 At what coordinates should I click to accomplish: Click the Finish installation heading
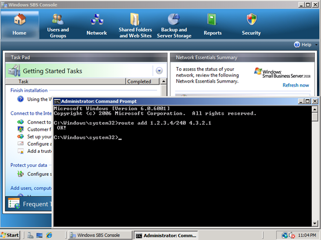pos(29,90)
